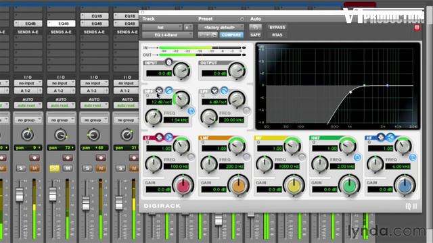Viewport: 433px width, 243px height.
Task: Click the pan knob above pan 31
Action: tap(127, 135)
